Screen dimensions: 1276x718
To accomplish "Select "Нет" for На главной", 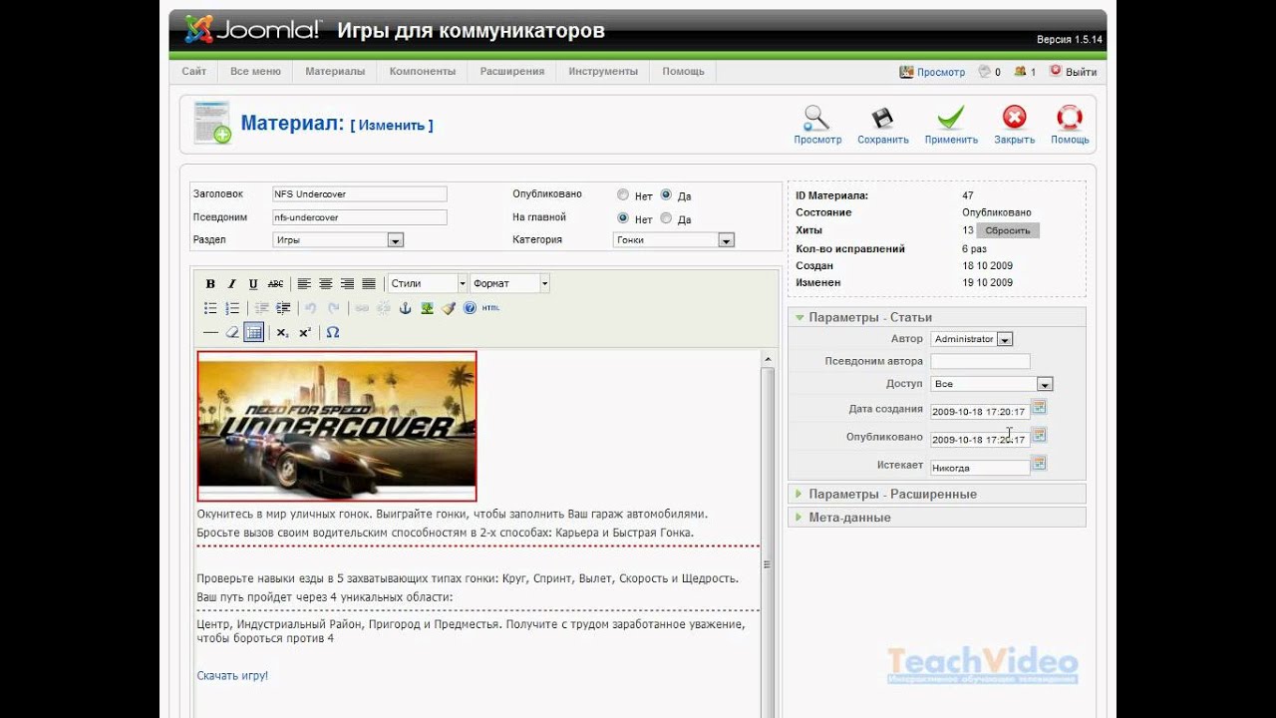I will coord(623,218).
